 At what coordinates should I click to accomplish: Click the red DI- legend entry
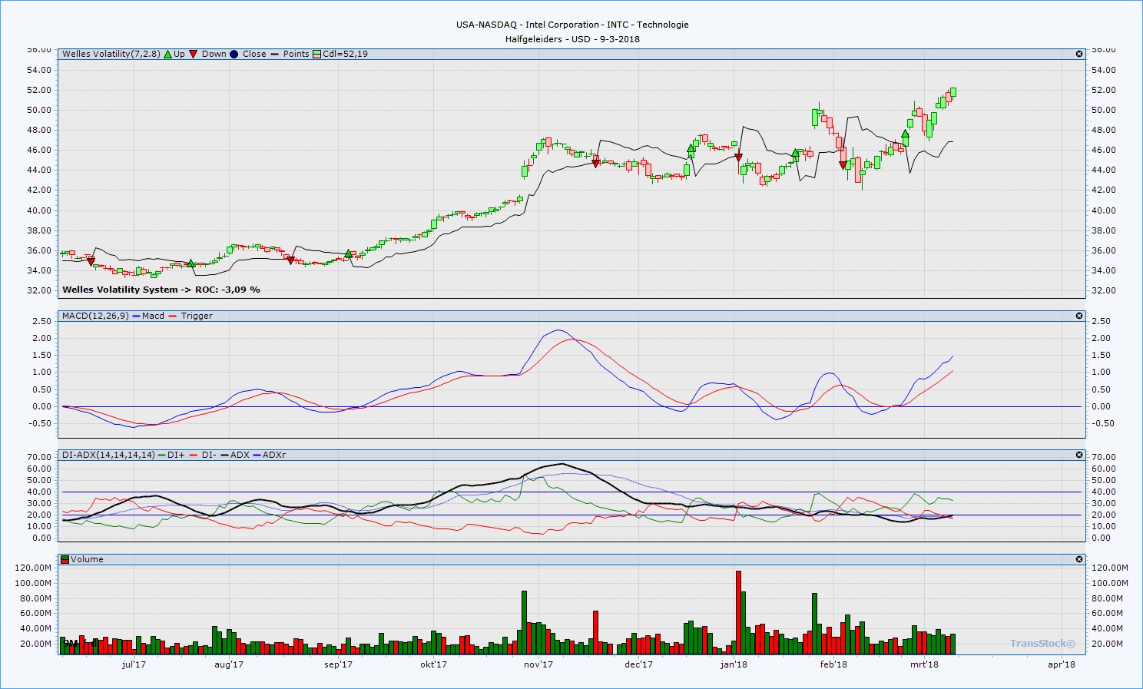203,455
